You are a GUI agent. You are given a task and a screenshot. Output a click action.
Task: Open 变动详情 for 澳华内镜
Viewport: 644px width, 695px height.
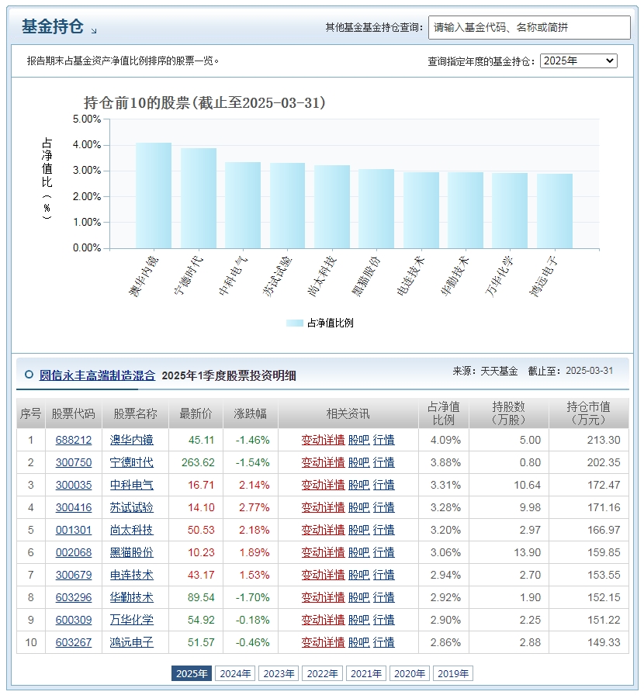point(323,440)
